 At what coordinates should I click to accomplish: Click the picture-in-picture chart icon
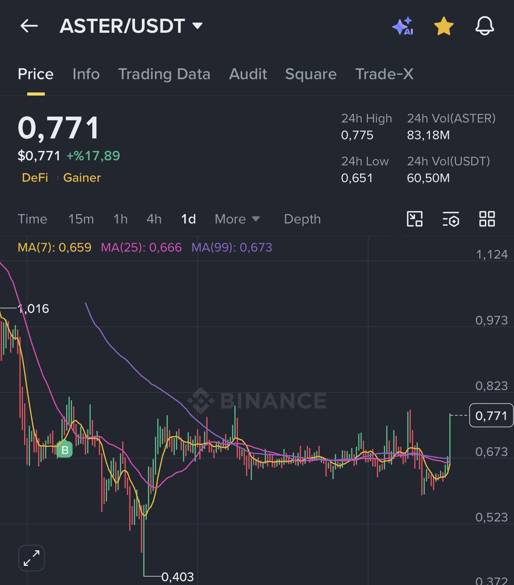[415, 219]
